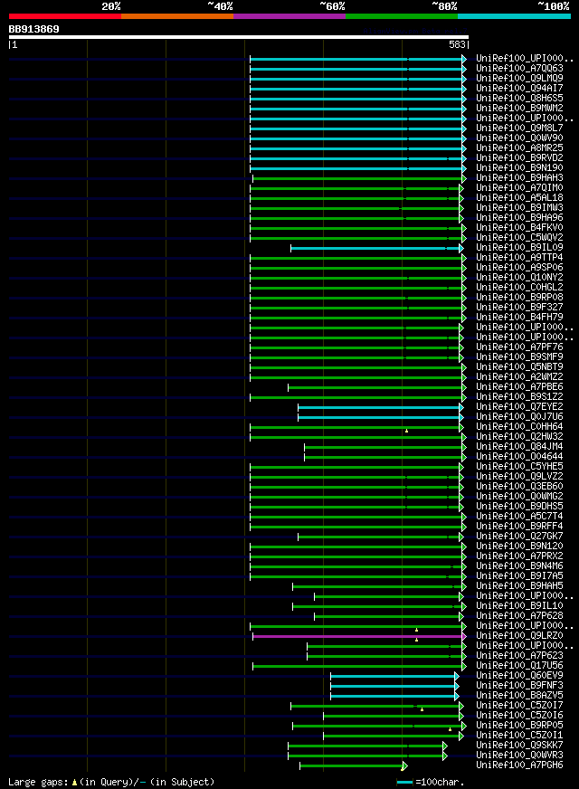Click the label UniRef100_A5C7T4
This screenshot has height=789, width=579.
[x=519, y=517]
